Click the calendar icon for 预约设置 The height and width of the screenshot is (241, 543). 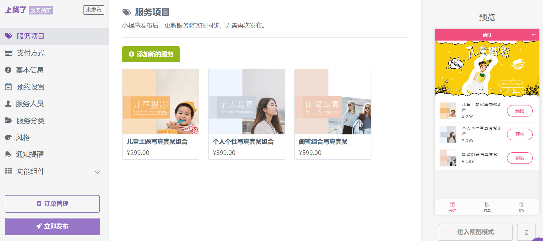pos(8,87)
